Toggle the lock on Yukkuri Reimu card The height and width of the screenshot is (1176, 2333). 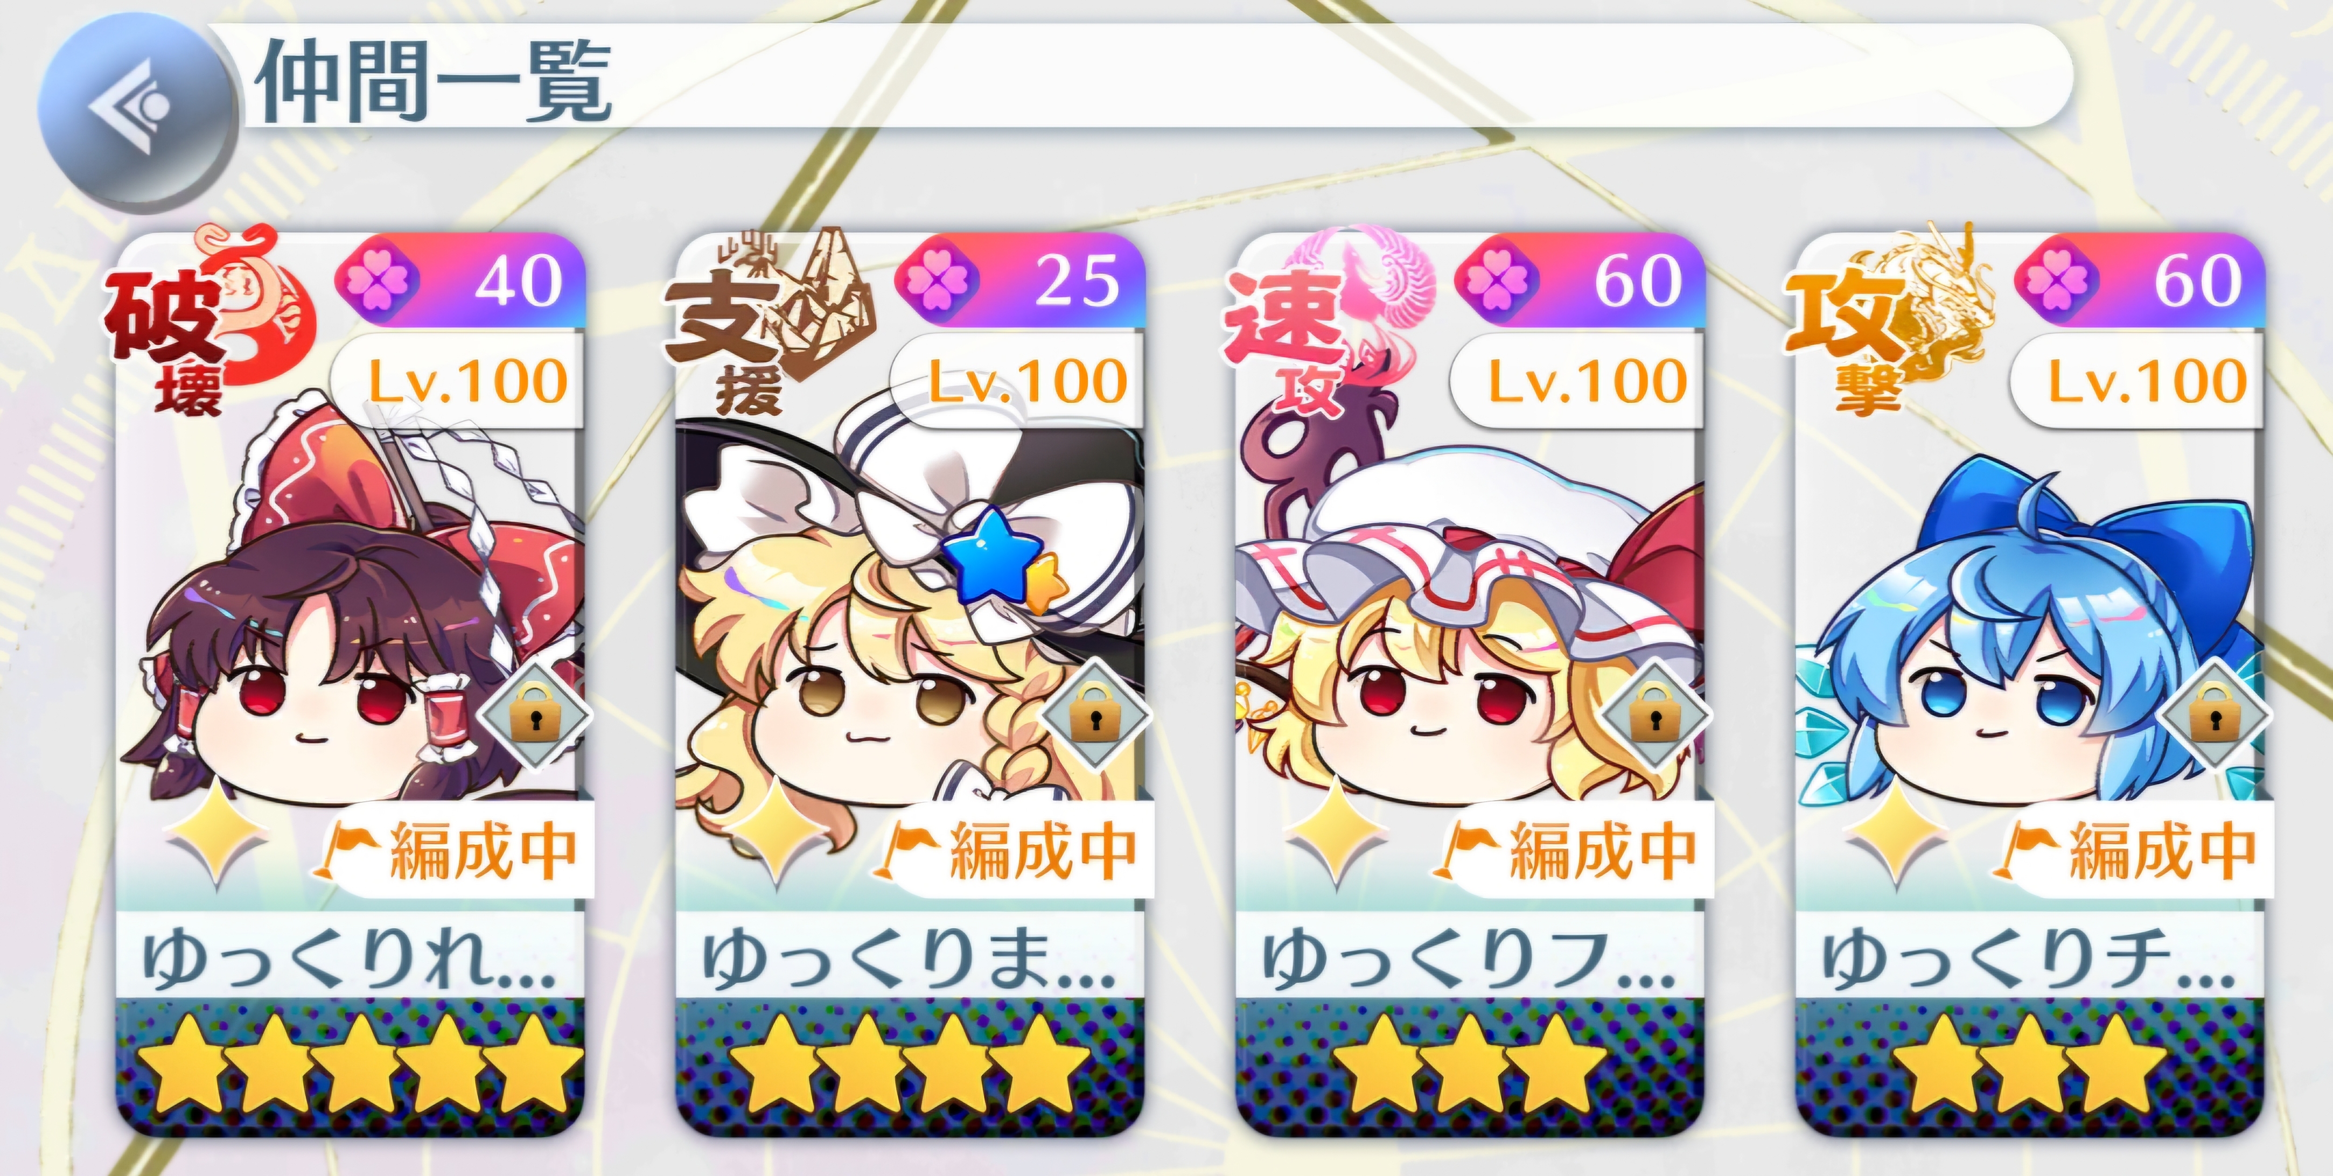[536, 715]
